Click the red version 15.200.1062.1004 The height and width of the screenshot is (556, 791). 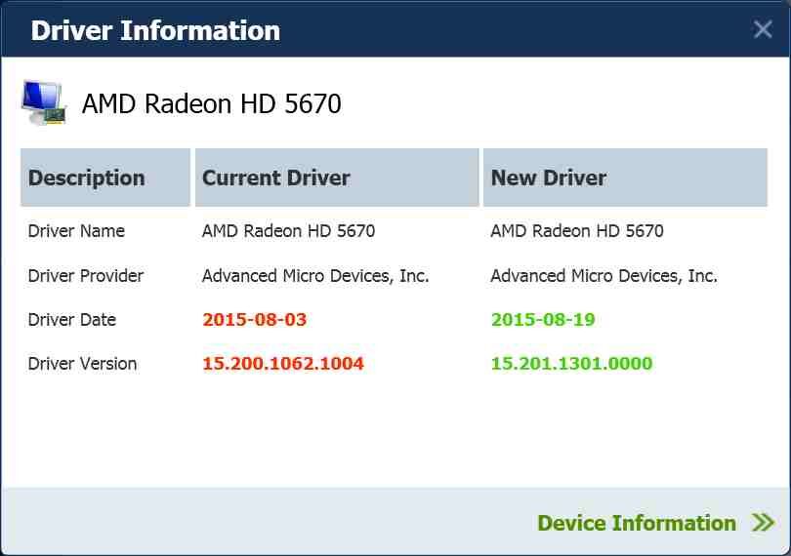click(283, 364)
